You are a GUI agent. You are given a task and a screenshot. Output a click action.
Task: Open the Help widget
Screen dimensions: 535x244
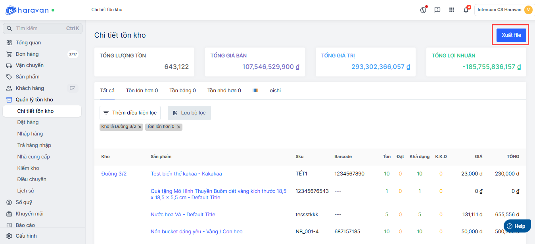tap(516, 226)
